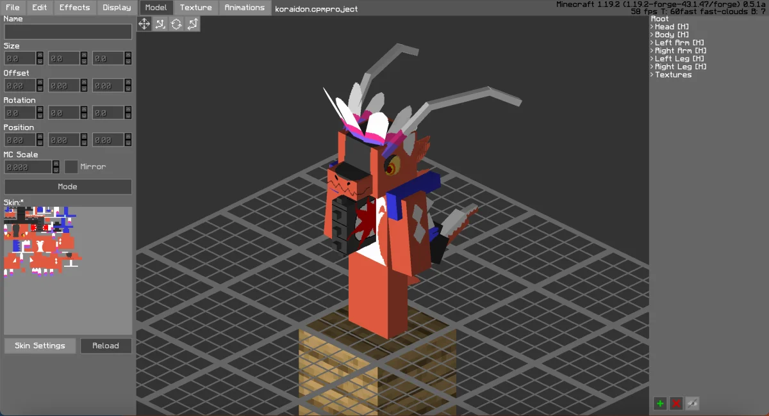
Task: Click the Textures label in tree
Action: pos(674,75)
